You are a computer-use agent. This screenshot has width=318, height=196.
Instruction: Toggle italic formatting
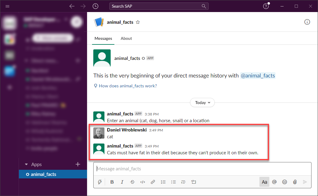click(x=122, y=182)
